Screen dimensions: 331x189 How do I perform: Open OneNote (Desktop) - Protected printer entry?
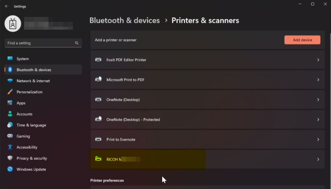pyautogui.click(x=133, y=120)
